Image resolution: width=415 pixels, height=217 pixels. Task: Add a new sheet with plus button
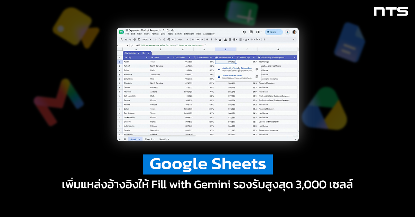point(120,139)
